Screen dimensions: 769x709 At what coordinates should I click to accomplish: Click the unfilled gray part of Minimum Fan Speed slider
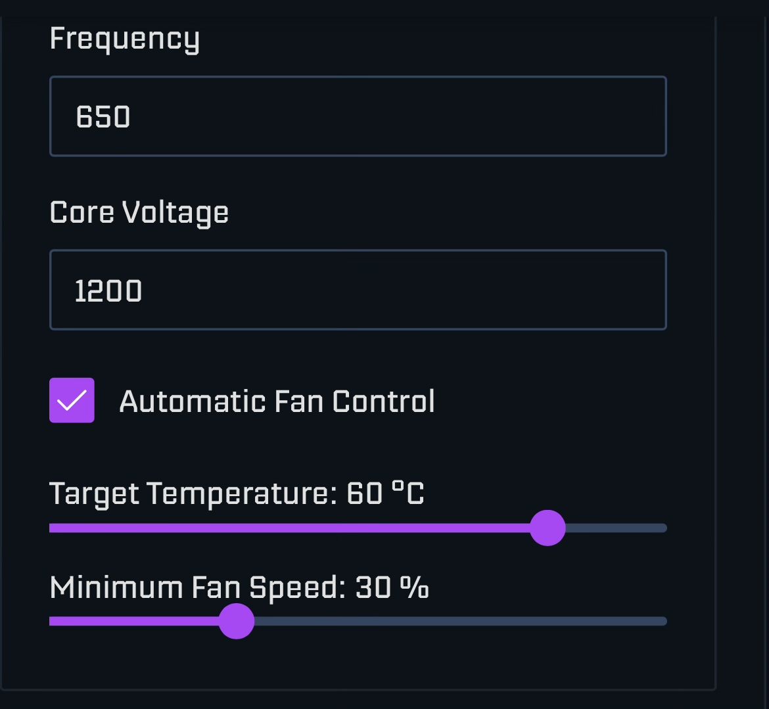click(461, 621)
